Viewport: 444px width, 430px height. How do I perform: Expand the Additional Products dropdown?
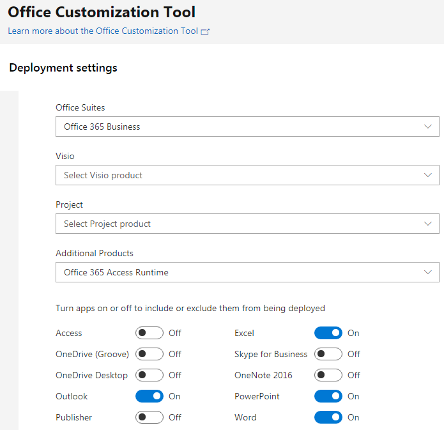[x=247, y=272]
